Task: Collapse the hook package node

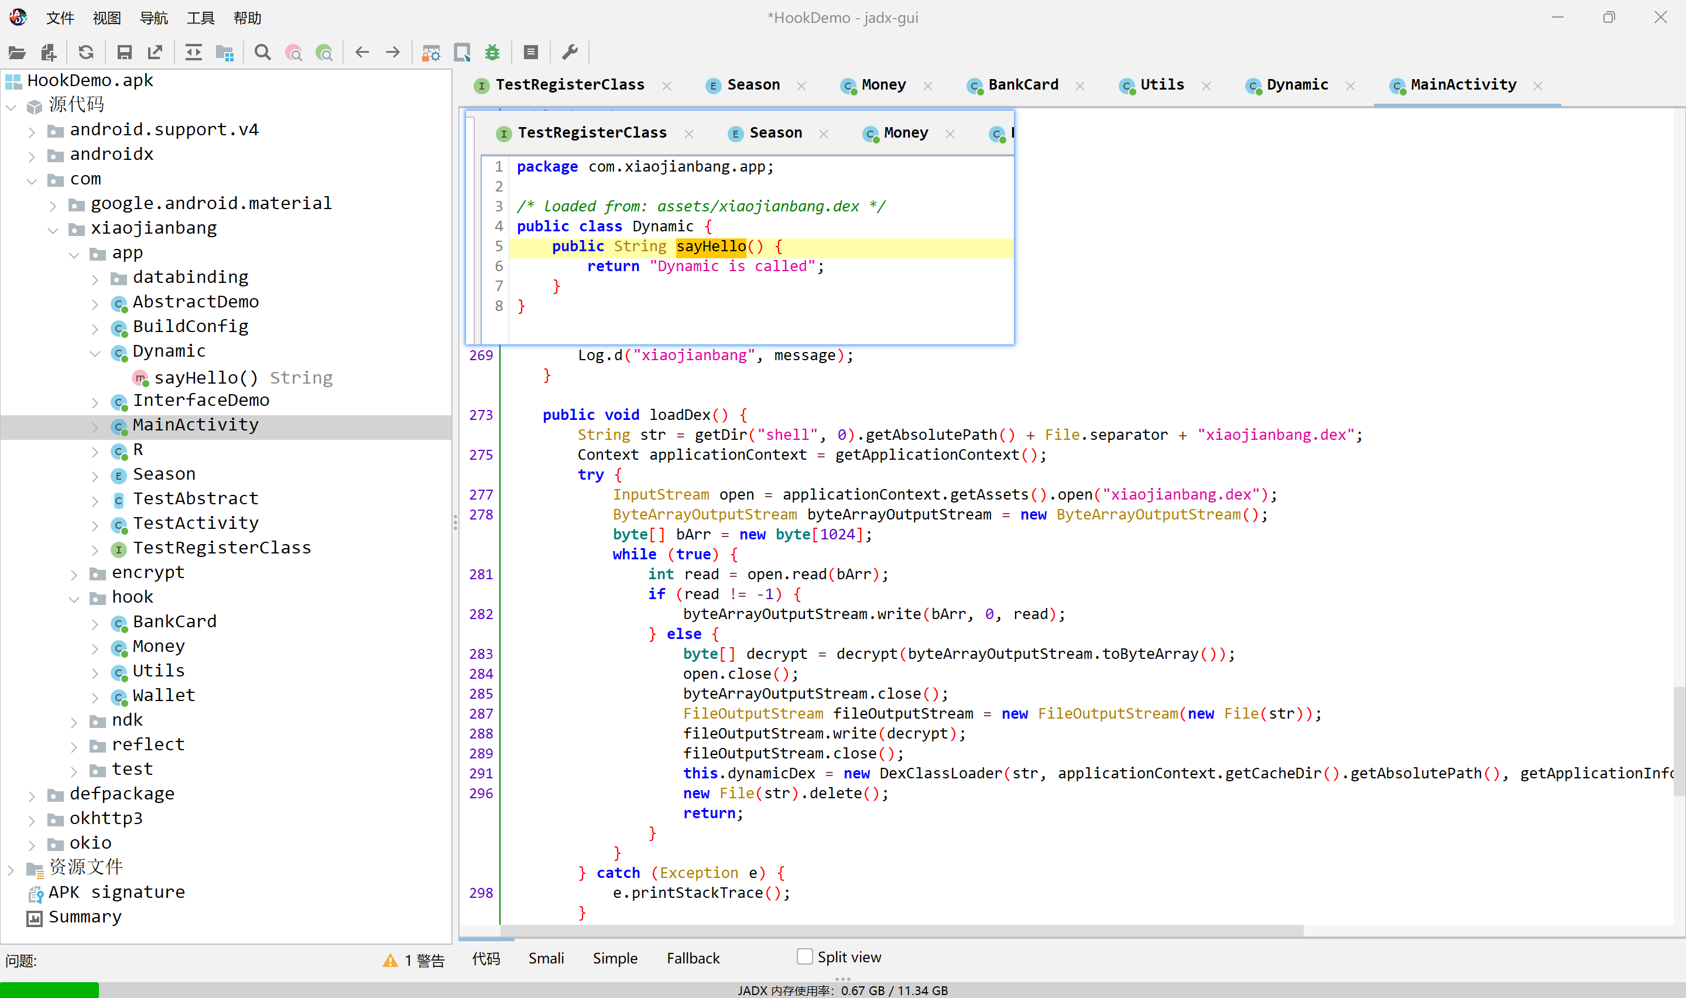Action: [x=74, y=599]
